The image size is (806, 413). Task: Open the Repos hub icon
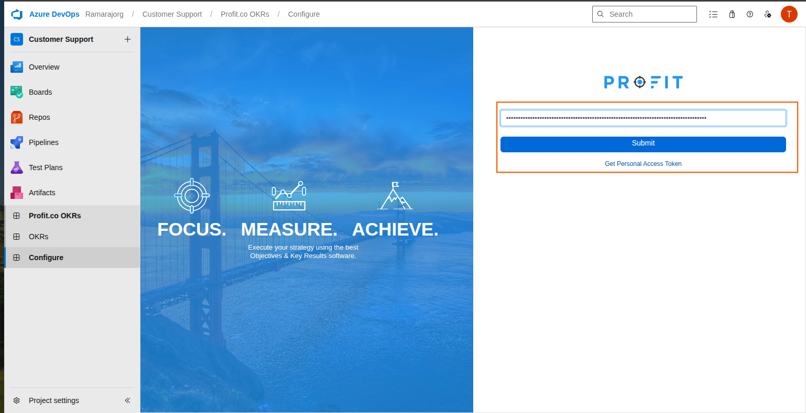pos(17,117)
